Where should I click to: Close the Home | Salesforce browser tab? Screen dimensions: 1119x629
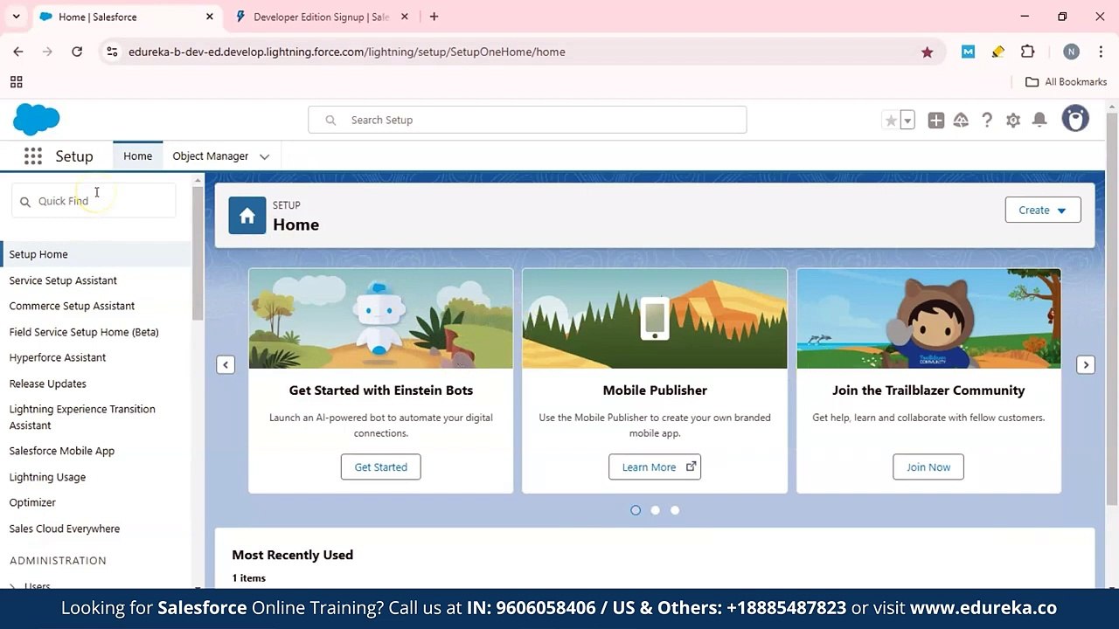[x=210, y=17]
